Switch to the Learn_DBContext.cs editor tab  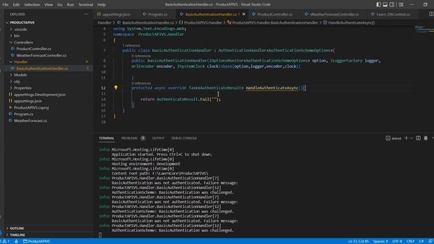[x=391, y=14]
